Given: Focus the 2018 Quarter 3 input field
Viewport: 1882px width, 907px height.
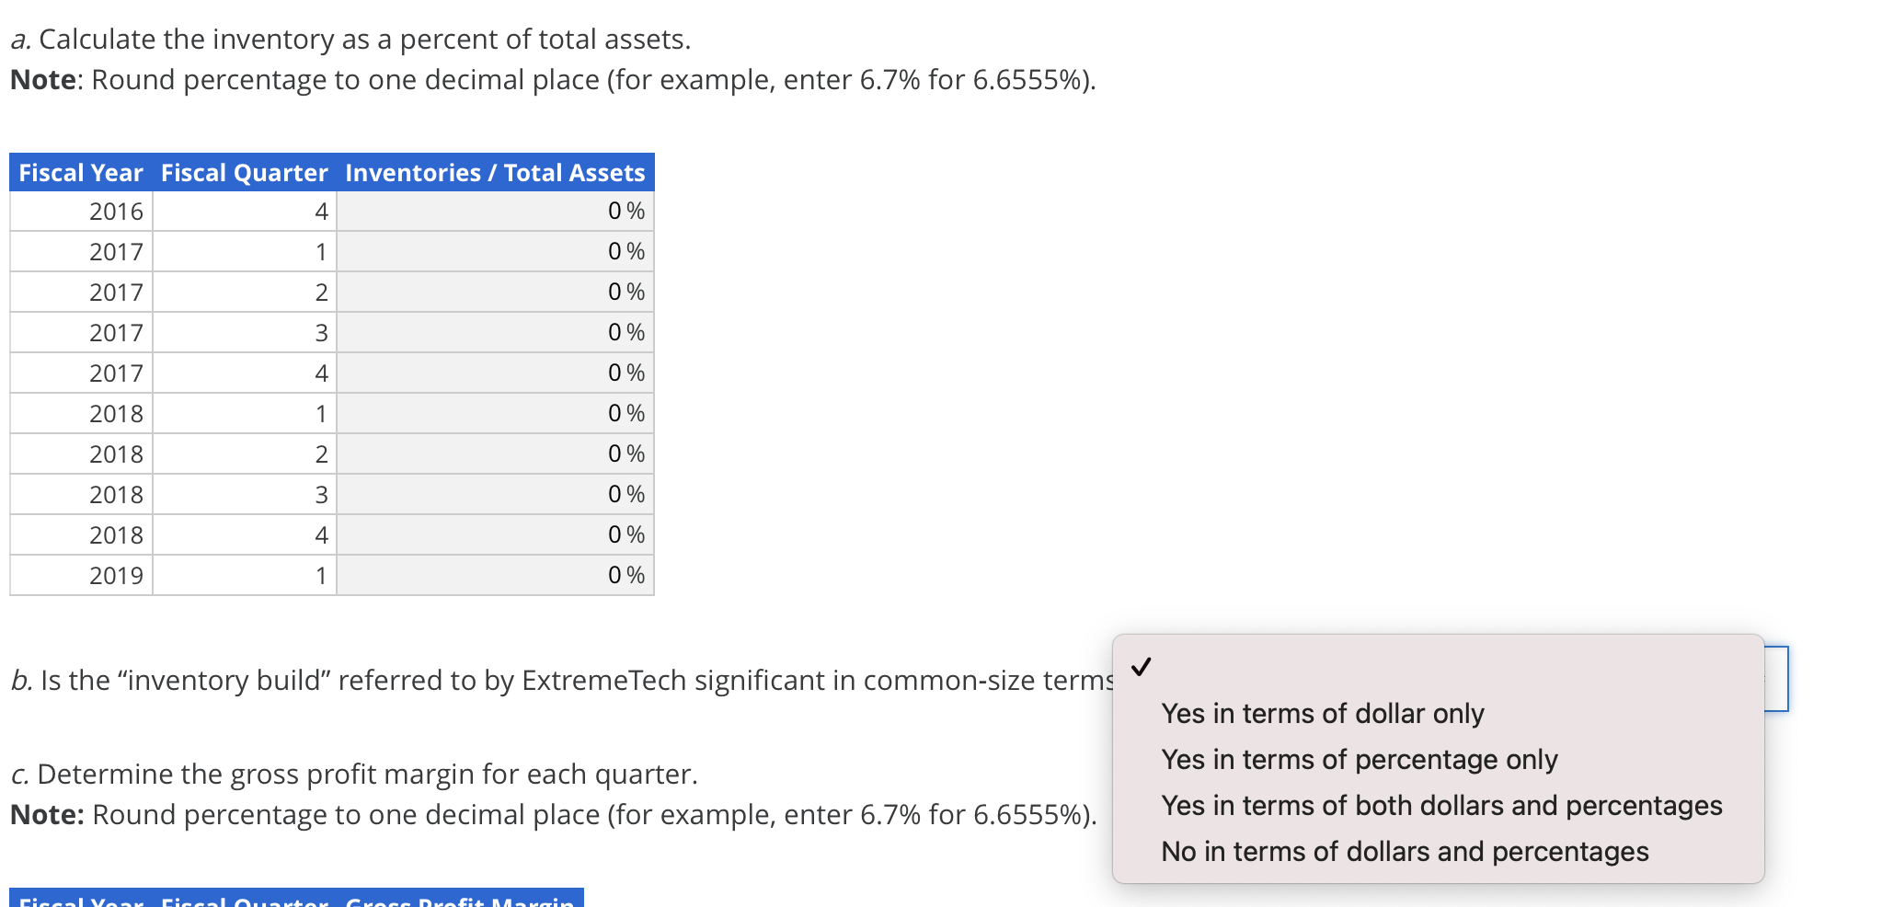Looking at the screenshot, I should (x=495, y=494).
